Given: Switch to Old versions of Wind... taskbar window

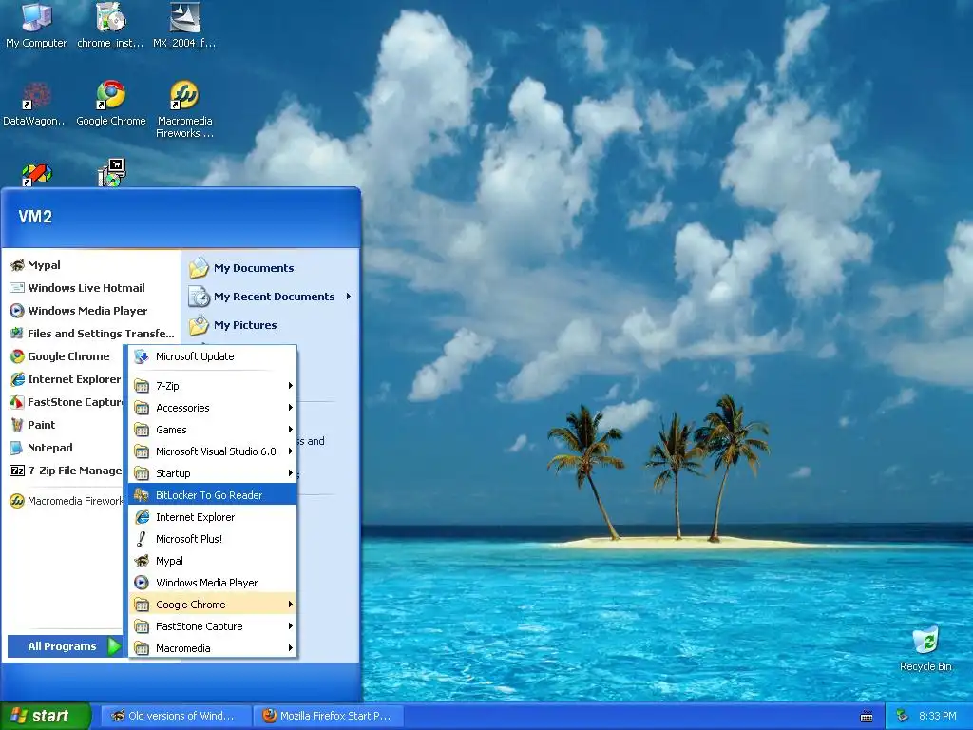Looking at the screenshot, I should click(x=176, y=716).
